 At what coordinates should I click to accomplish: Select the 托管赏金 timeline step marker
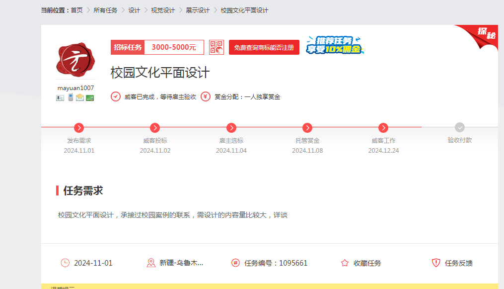(x=307, y=128)
